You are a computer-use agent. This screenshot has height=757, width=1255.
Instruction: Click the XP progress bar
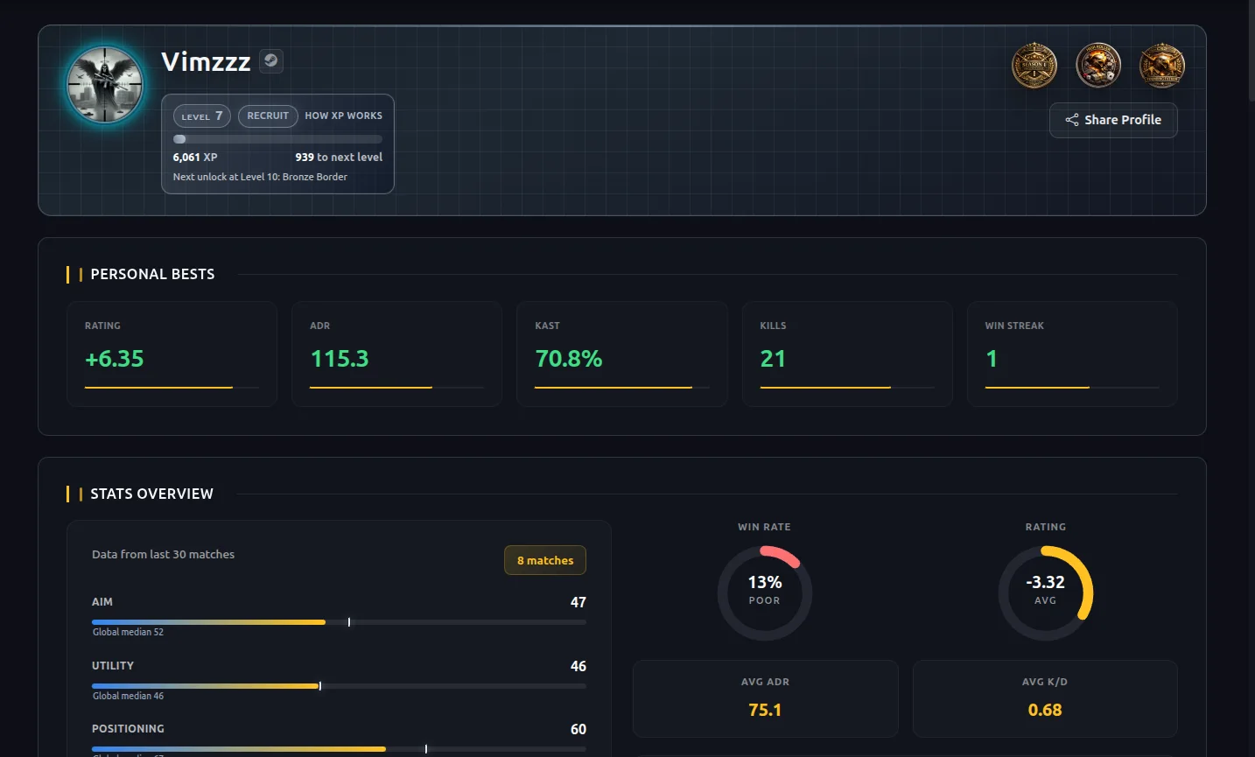[x=277, y=139]
